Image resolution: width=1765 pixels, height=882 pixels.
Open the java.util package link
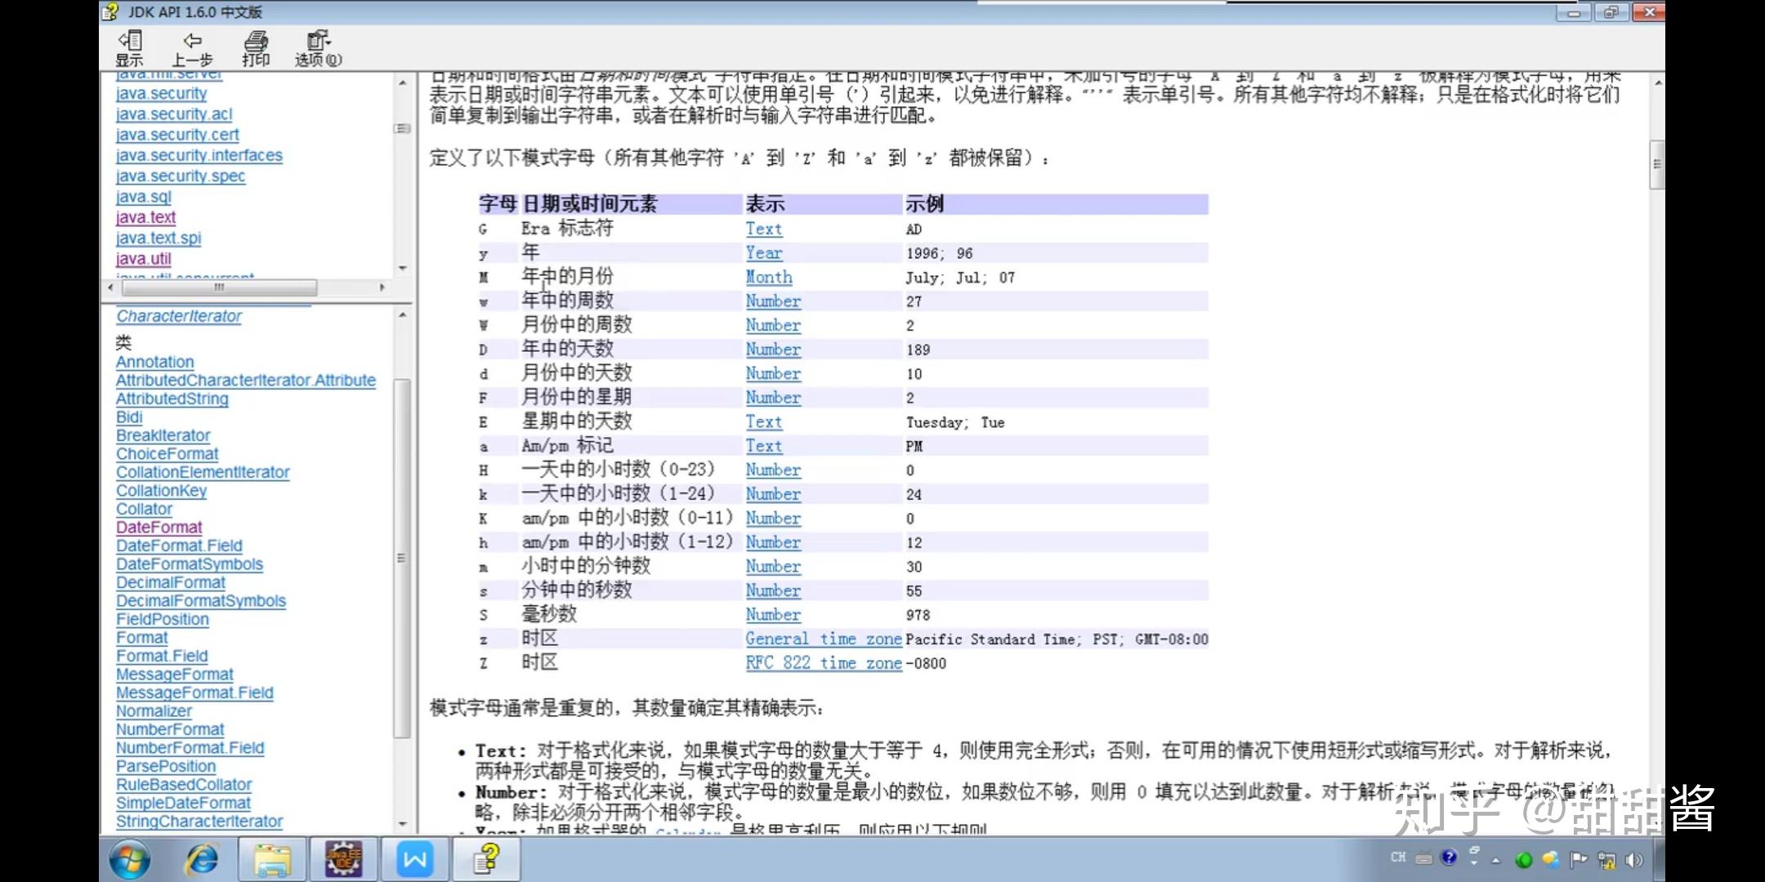(x=143, y=259)
